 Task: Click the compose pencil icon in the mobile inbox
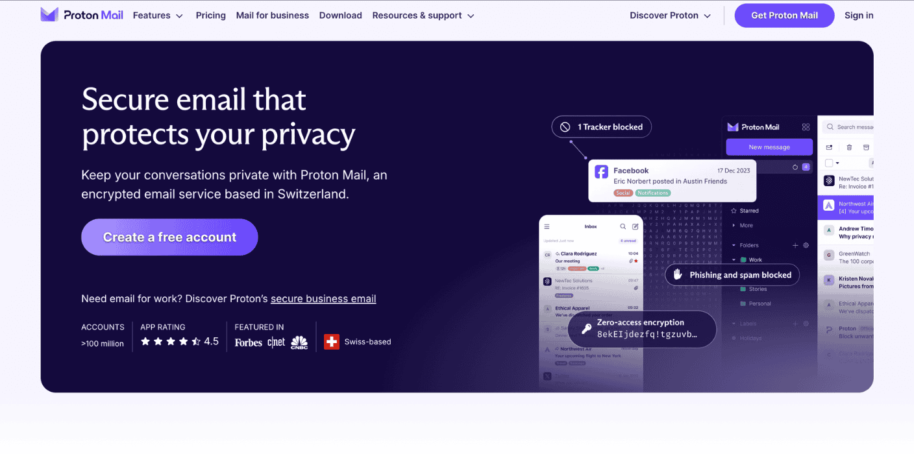[x=636, y=226]
